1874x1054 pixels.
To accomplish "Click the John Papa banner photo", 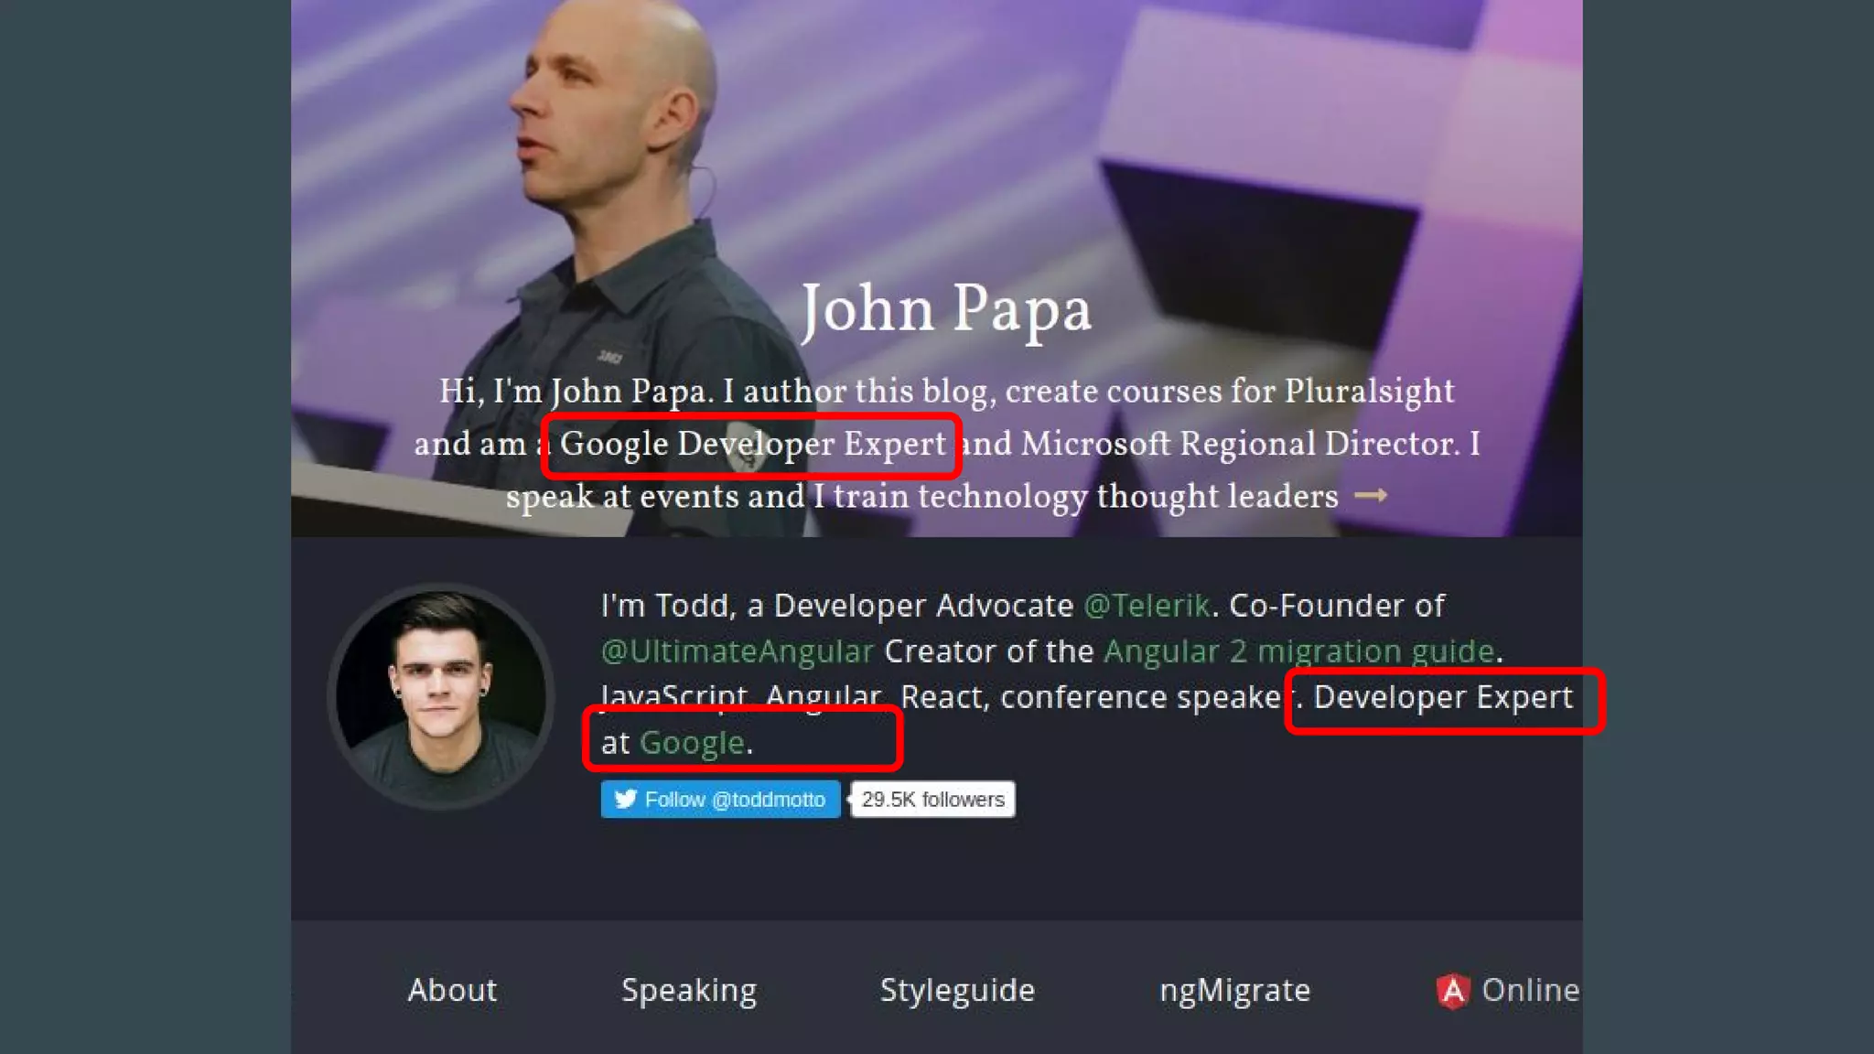I will (x=937, y=267).
